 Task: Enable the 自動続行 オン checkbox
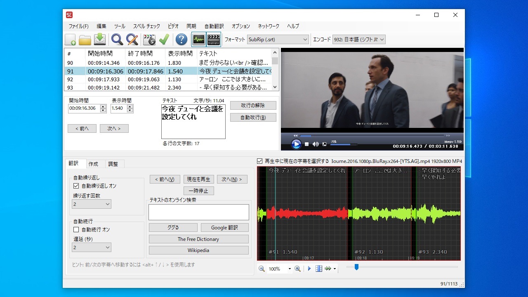pos(76,229)
